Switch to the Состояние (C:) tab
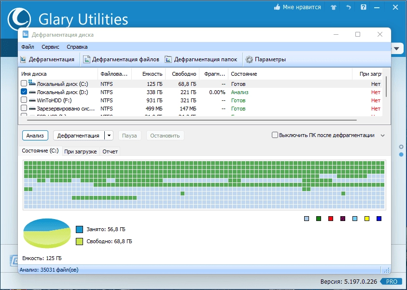This screenshot has height=290, width=407. pos(40,151)
